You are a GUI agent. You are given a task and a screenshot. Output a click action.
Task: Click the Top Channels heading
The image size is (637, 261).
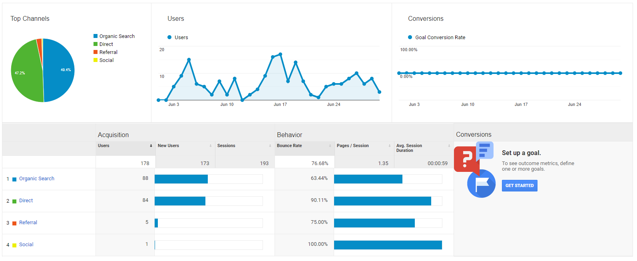30,19
